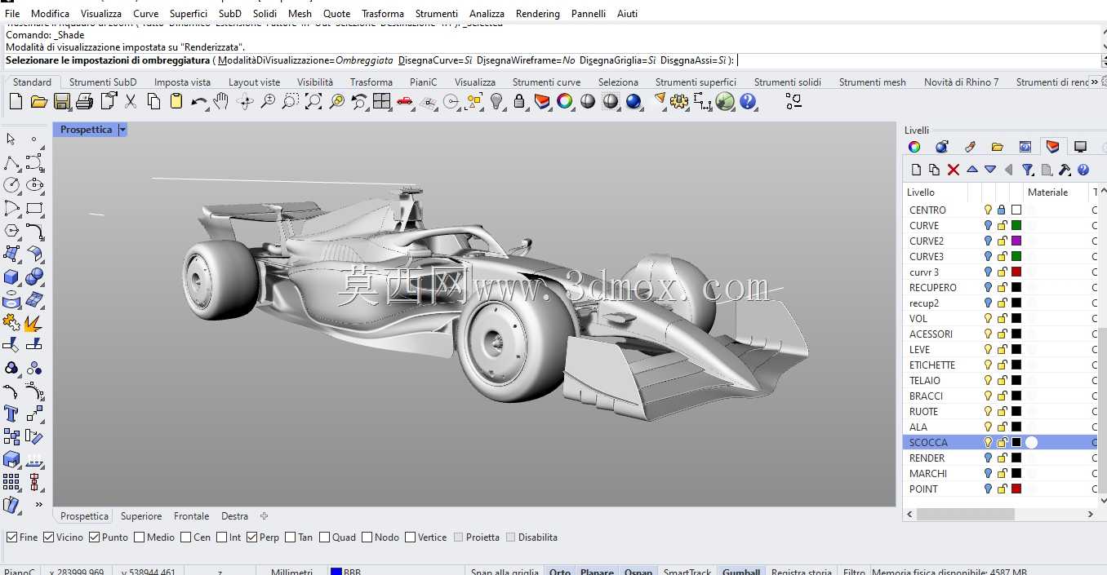Click Registra storia in status bar
This screenshot has width=1107, height=575.
802,572
